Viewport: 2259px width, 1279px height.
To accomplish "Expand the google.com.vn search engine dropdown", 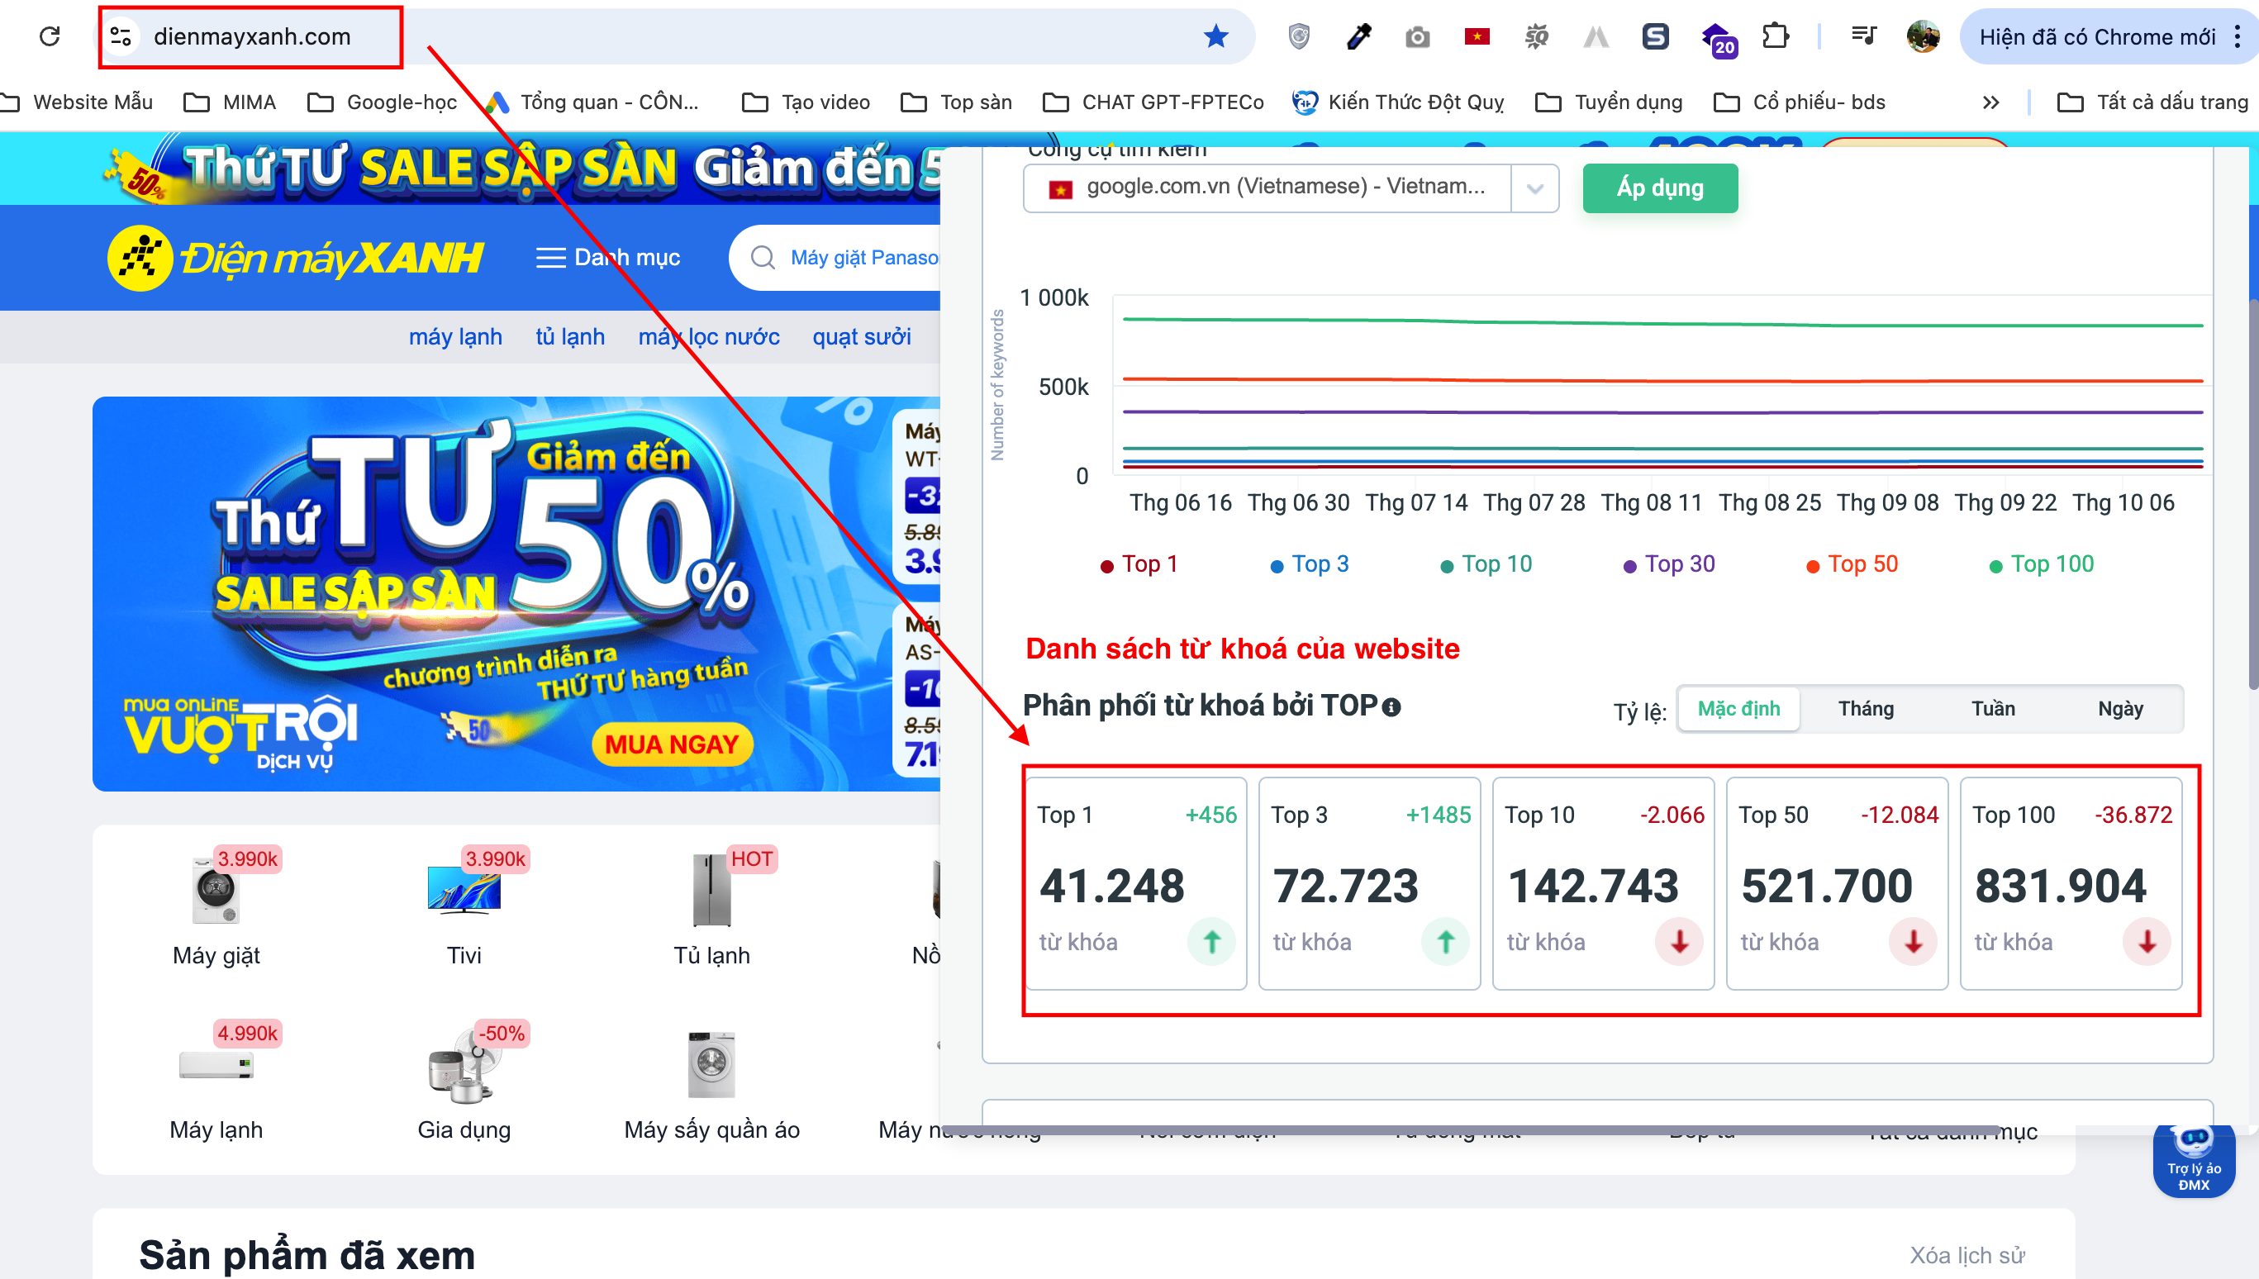I will coord(1534,188).
